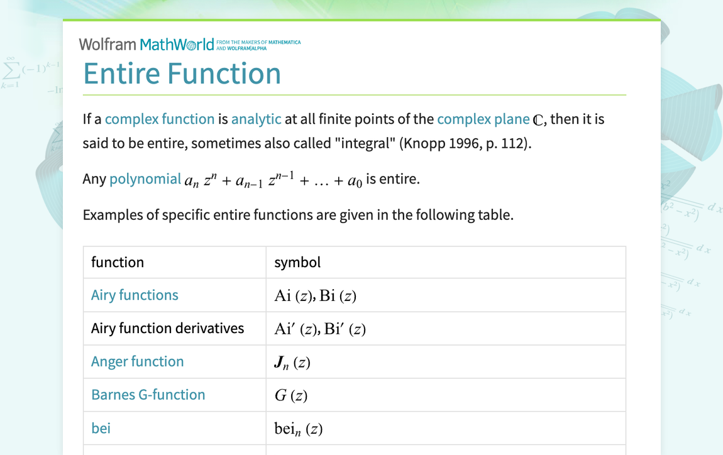Click the 'Entire Function' page title
Screen dimensions: 723x455
(182, 74)
